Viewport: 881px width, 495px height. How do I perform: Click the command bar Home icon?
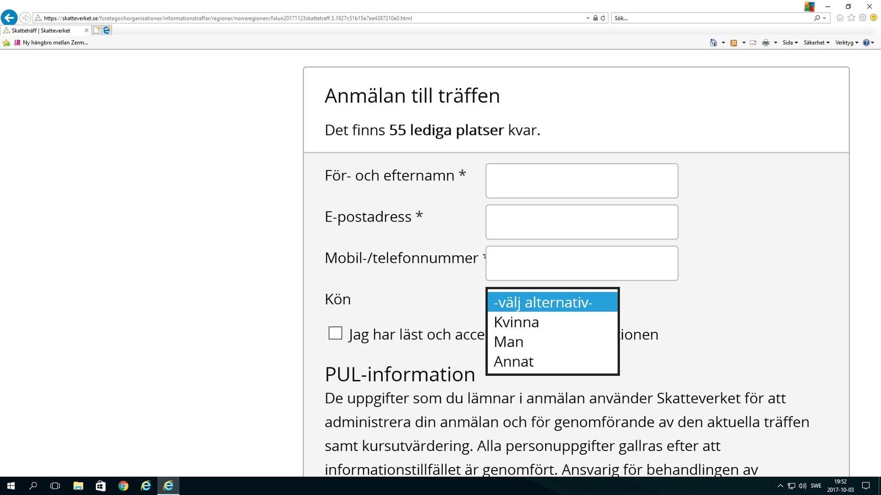click(714, 42)
